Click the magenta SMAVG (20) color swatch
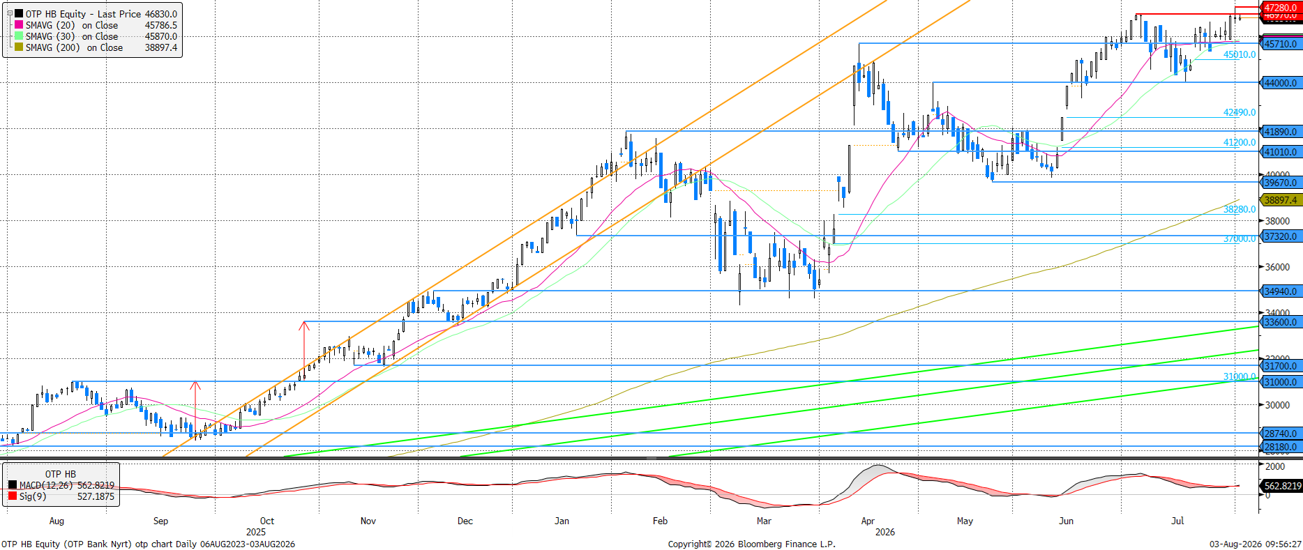The image size is (1303, 550). pos(19,24)
